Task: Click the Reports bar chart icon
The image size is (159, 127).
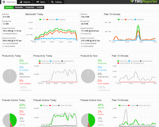Action: pos(21,2)
